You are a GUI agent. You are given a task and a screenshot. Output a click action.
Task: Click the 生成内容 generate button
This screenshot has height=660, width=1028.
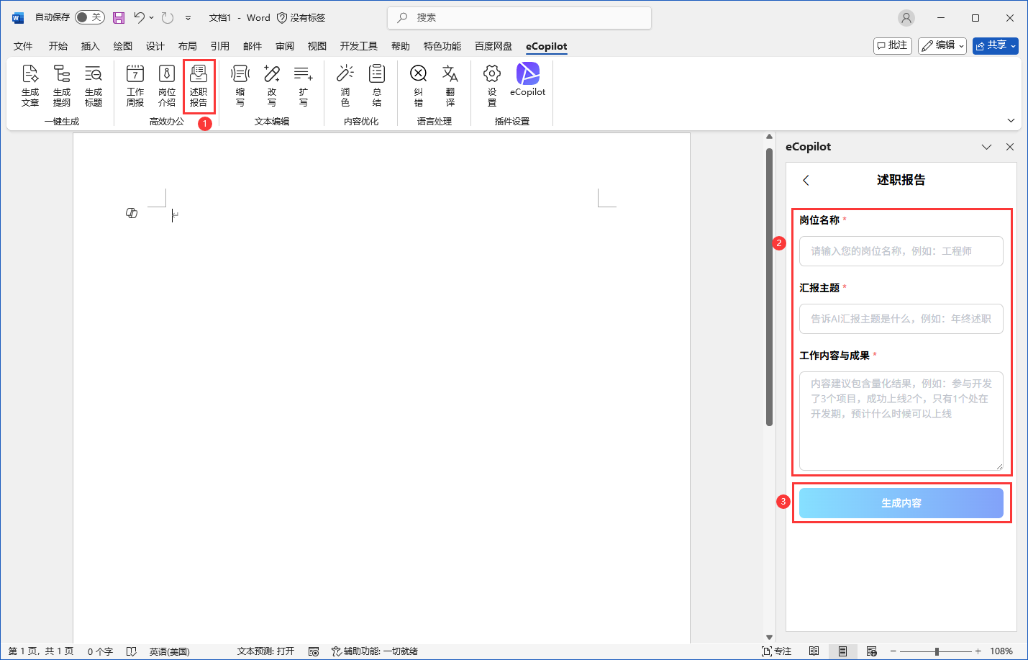tap(901, 503)
